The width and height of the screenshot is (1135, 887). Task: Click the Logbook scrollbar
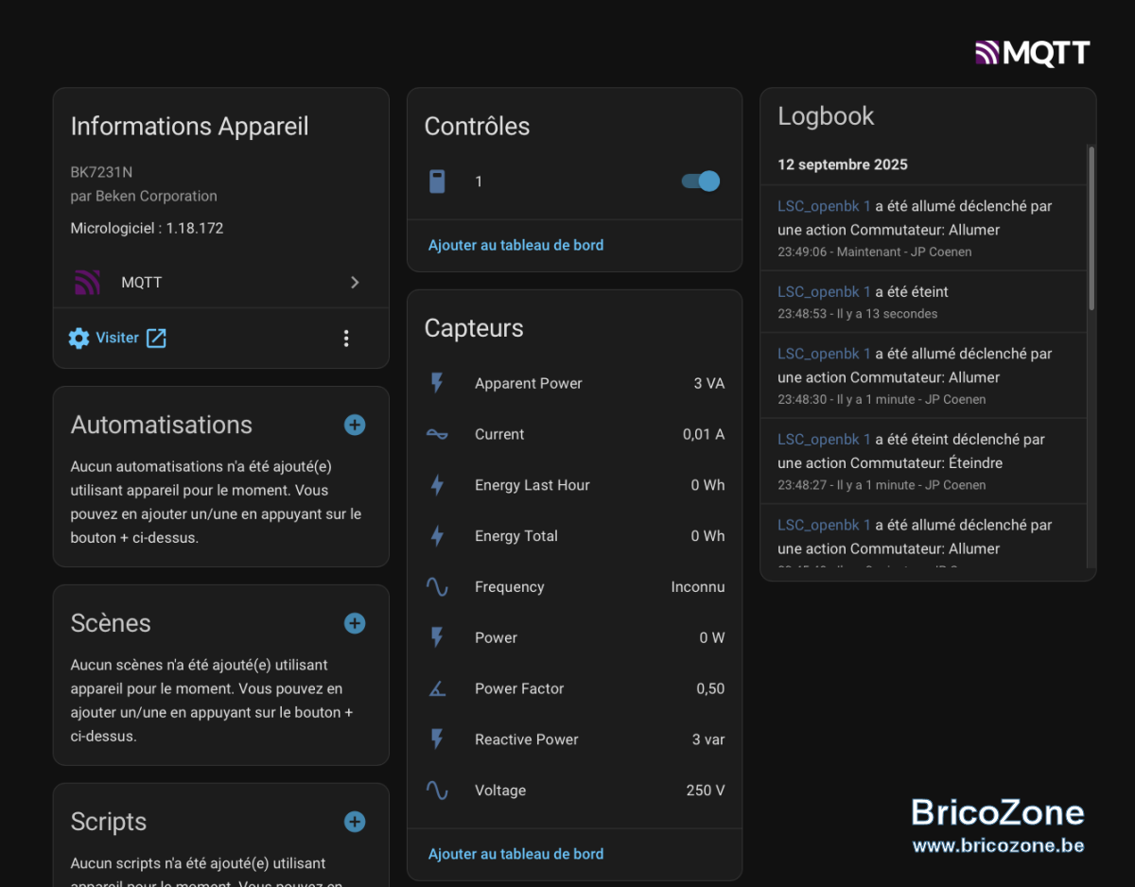coord(1091,228)
